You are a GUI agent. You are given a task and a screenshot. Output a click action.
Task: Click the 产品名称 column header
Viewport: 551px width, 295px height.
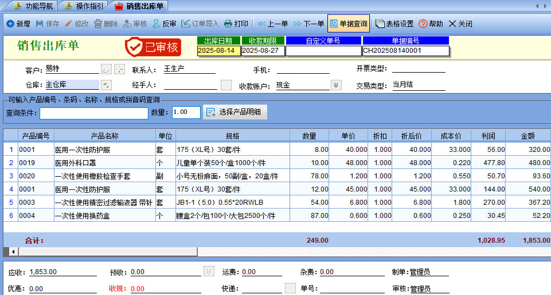point(105,136)
